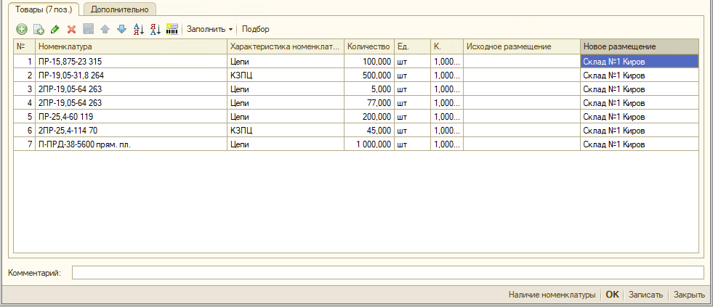
Task: Click the green Add row icon
Action: 22,29
